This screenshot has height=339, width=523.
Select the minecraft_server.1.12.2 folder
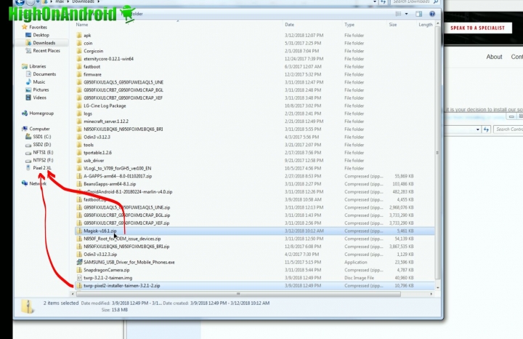106,121
